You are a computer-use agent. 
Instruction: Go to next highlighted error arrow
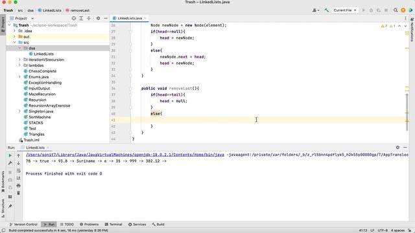405,26
